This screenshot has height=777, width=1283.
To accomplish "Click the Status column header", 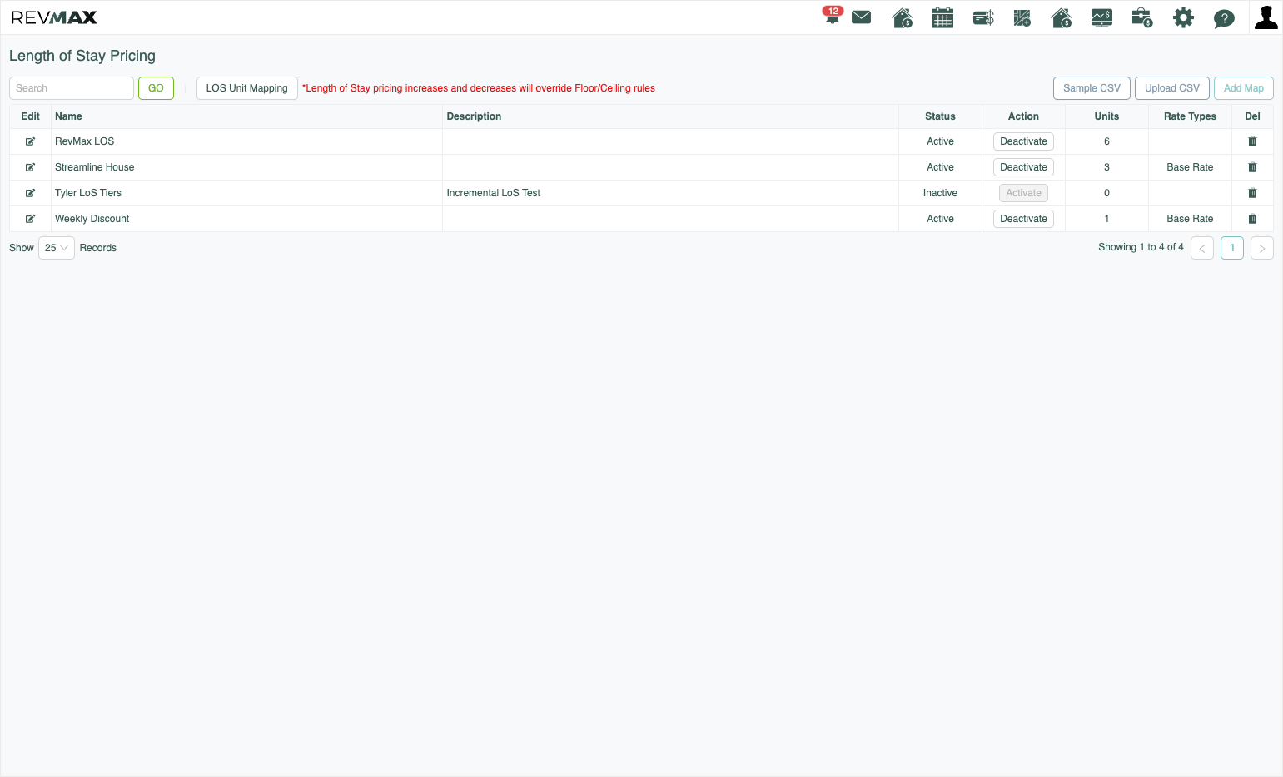I will click(940, 116).
